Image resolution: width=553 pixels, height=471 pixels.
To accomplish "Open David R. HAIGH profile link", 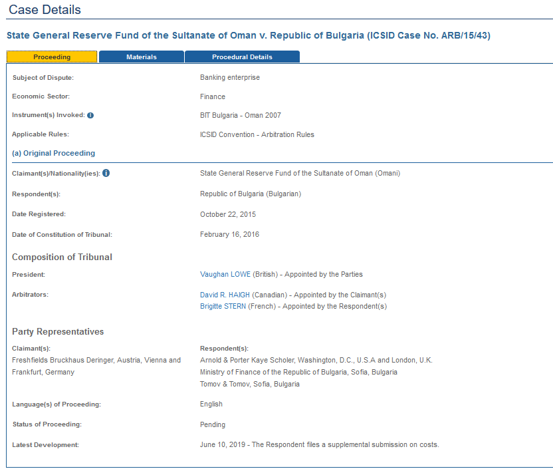I will click(225, 295).
